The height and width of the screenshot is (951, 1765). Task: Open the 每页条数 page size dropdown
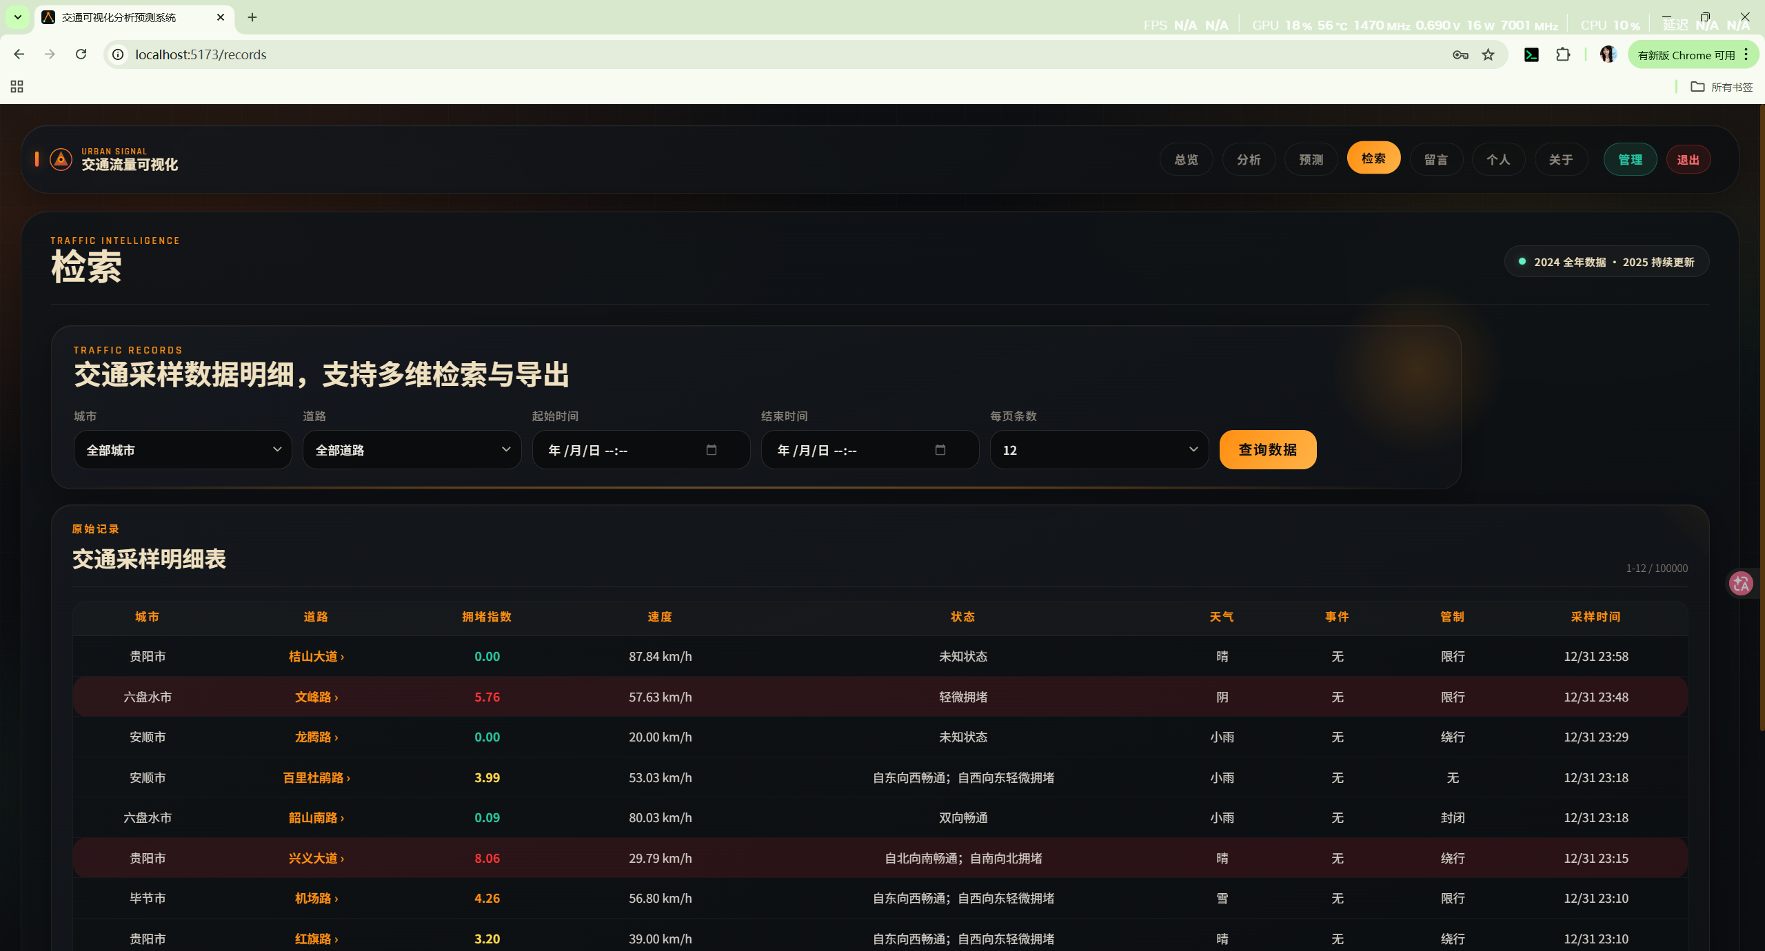click(x=1099, y=450)
